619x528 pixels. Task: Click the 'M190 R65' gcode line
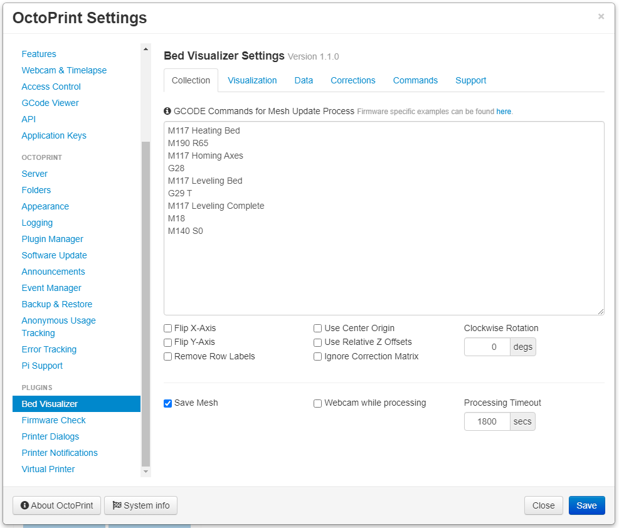tap(188, 143)
